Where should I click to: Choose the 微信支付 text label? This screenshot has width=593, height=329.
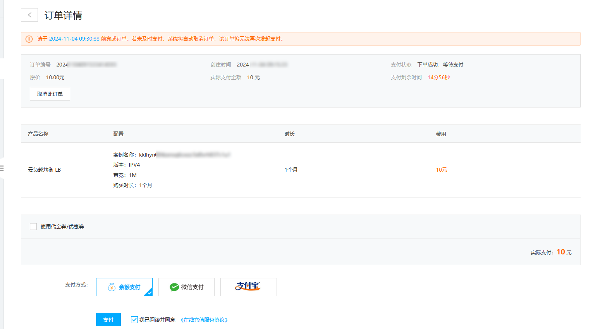192,287
